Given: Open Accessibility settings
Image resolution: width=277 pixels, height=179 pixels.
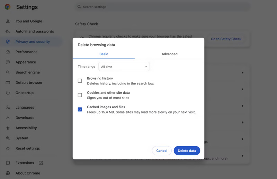Looking at the screenshot, I should 26,128.
